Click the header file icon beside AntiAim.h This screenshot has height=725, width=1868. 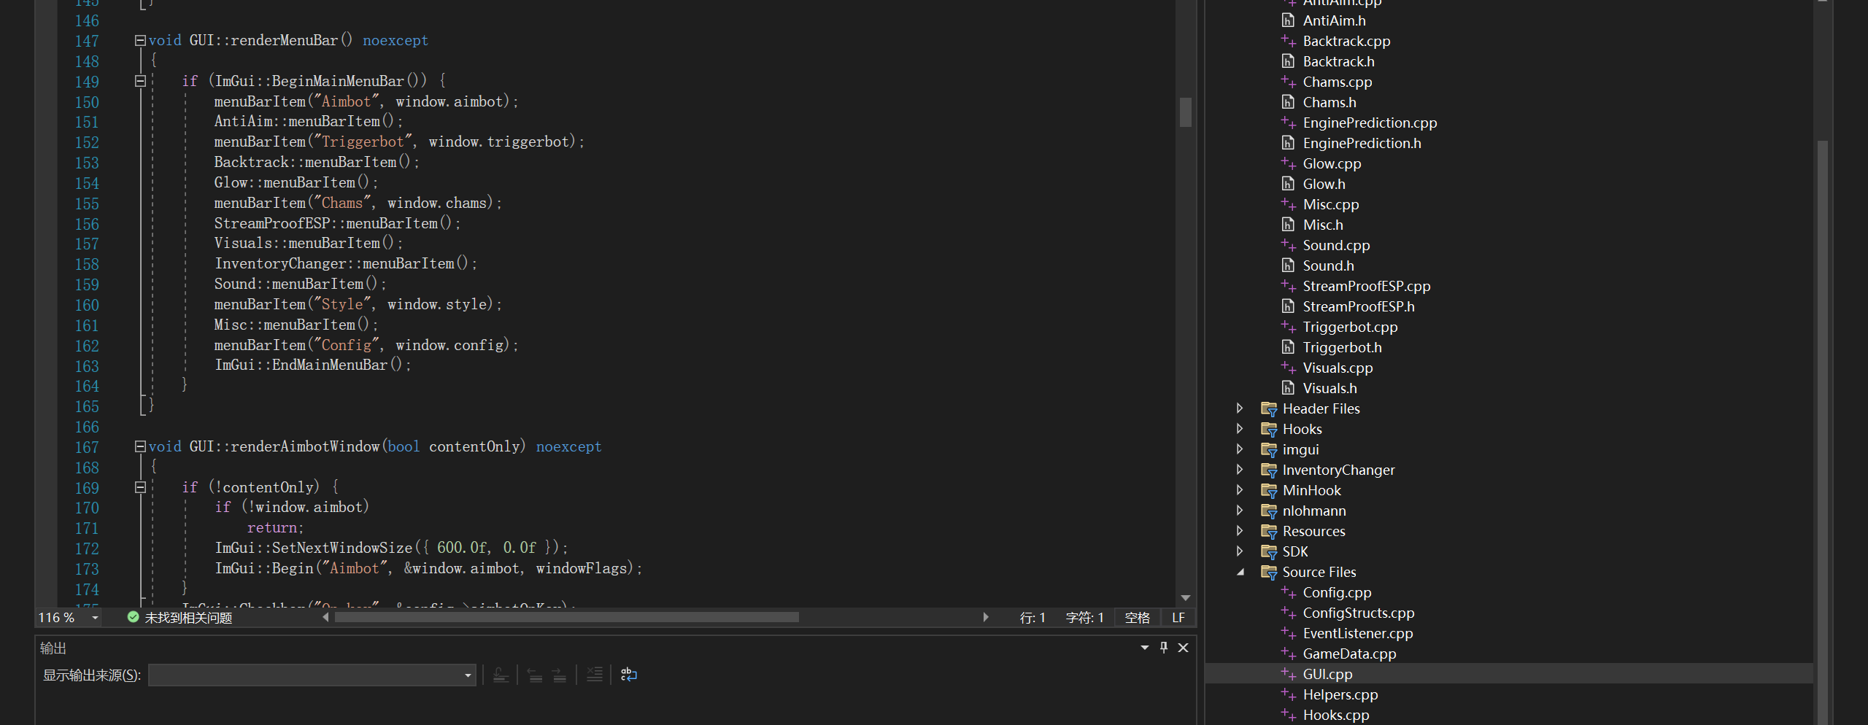1289,20
